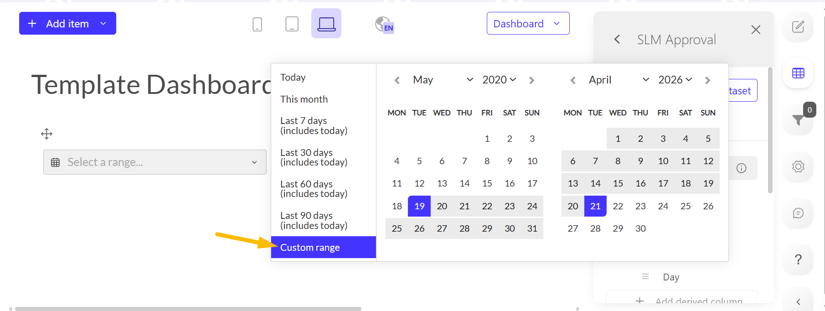Click the panel vertical scrollbar
This screenshot has width=825, height=311.
click(x=770, y=130)
